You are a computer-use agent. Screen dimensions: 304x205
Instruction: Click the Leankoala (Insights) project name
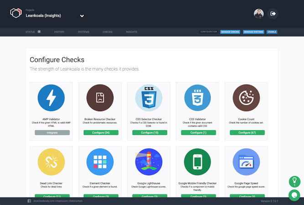pos(43,15)
